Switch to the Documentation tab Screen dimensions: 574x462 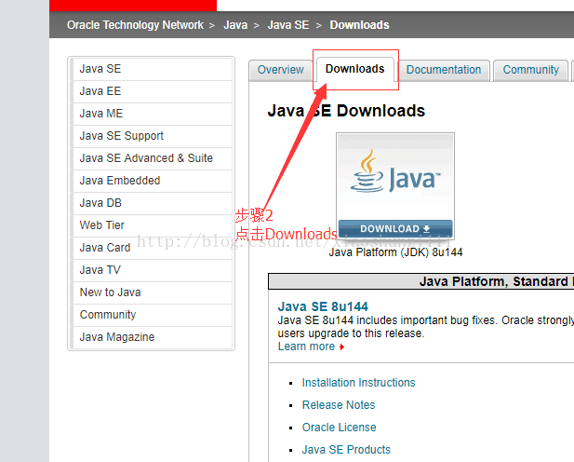pos(444,70)
